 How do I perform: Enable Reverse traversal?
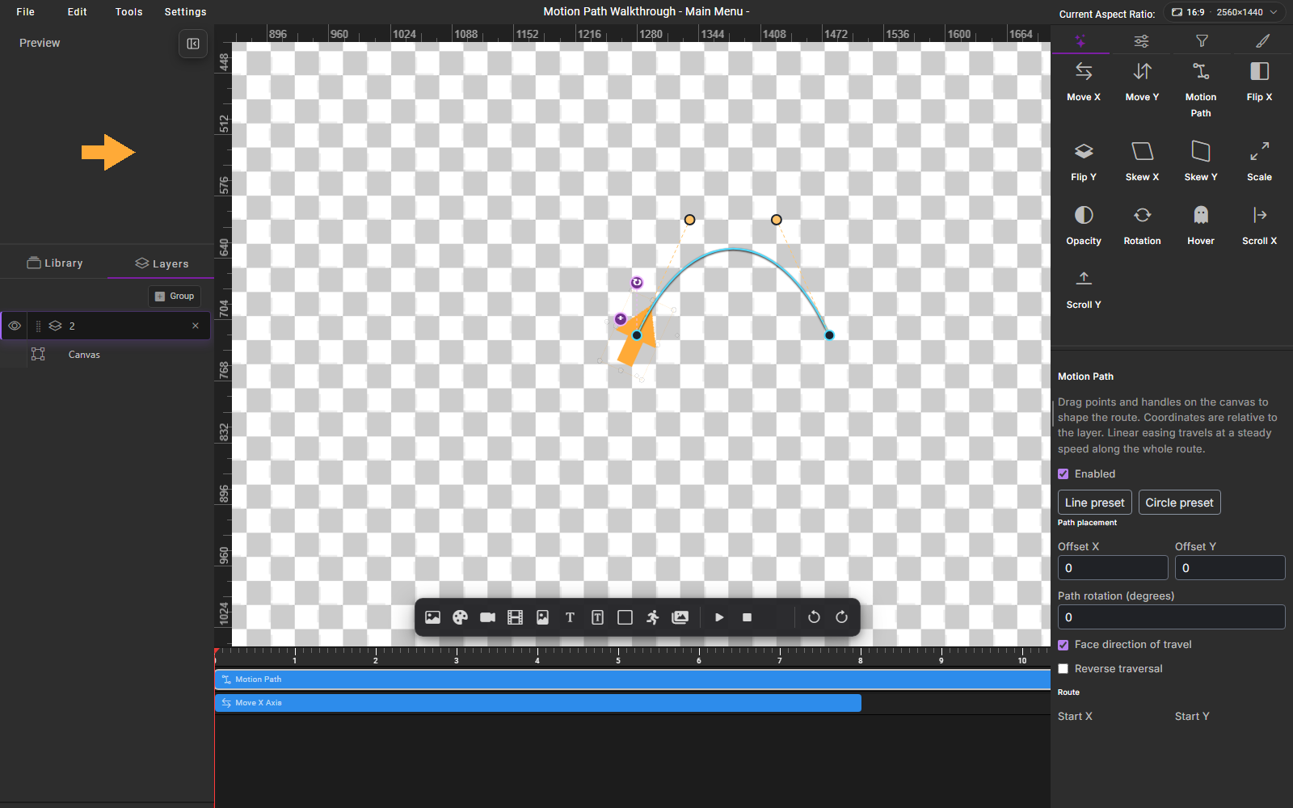coord(1063,669)
